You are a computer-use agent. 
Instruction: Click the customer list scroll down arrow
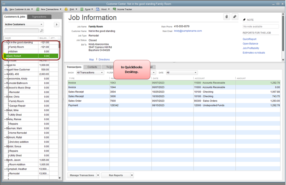[x=60, y=178]
